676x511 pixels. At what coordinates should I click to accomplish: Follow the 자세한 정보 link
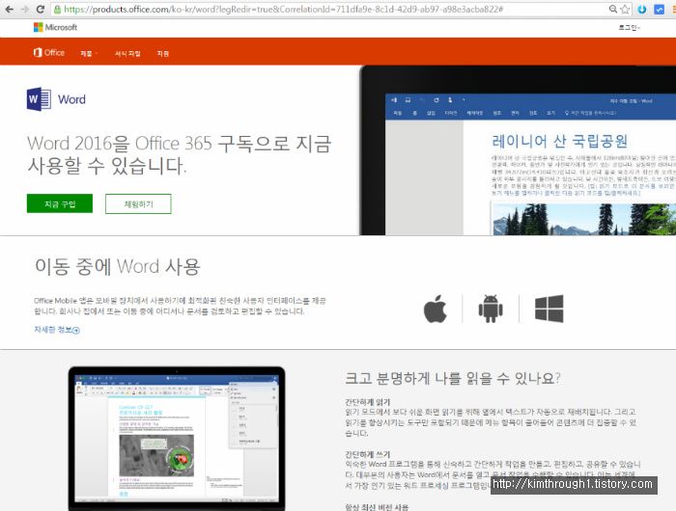pos(57,330)
